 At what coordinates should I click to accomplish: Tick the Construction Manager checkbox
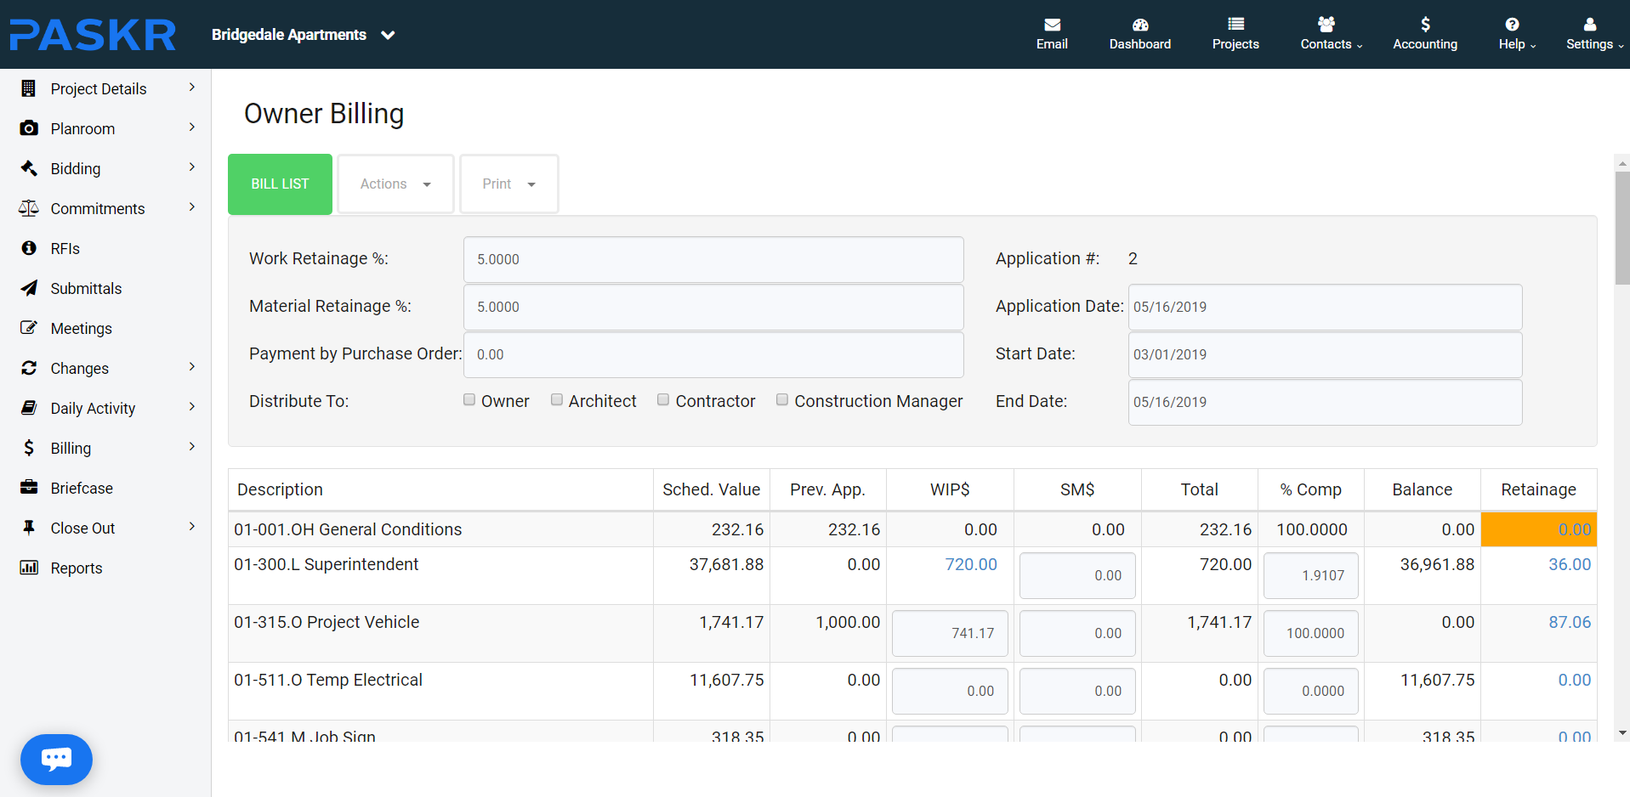(x=782, y=400)
